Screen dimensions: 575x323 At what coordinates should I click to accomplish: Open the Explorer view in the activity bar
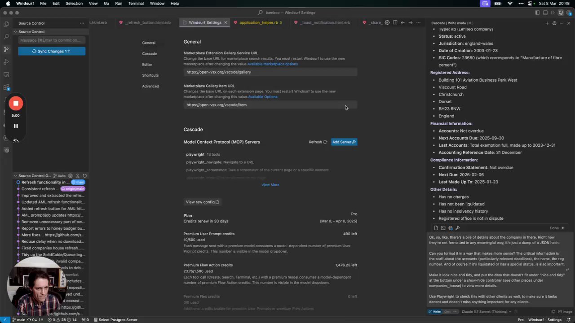(x=6, y=24)
